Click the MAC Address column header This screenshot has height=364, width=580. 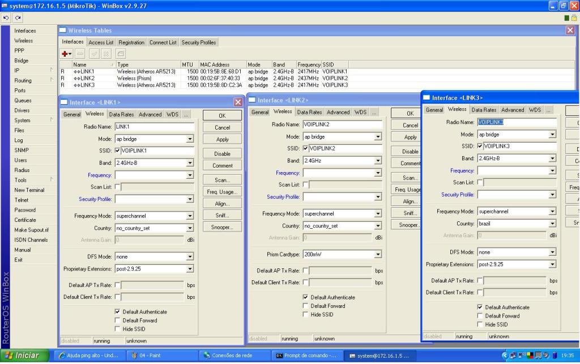222,65
